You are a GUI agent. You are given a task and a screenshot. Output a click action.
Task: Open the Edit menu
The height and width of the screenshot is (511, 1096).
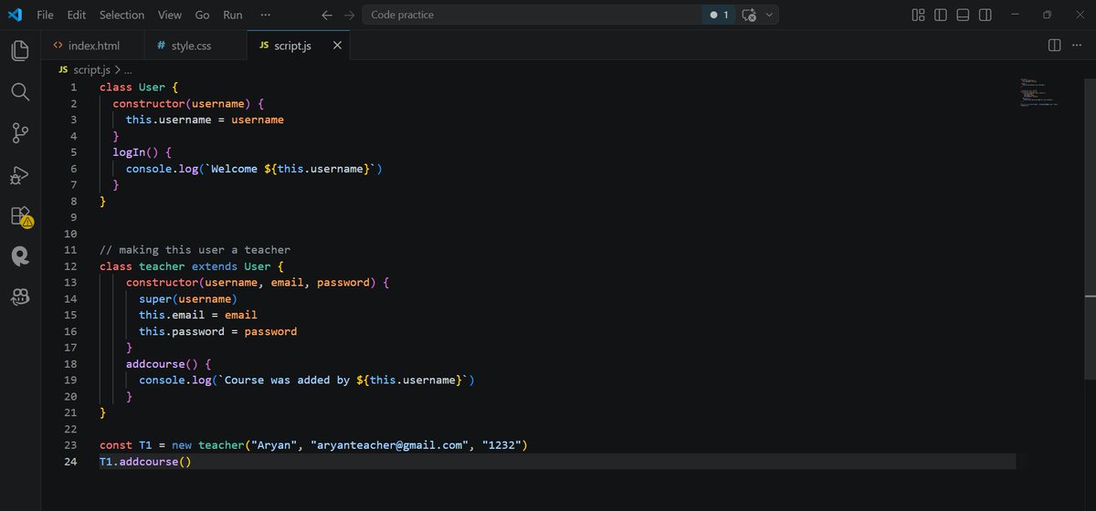pos(77,15)
